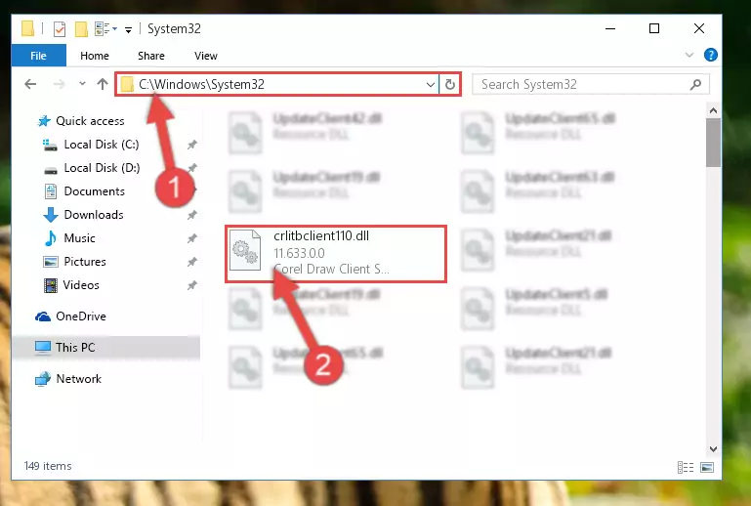Click the Downloads blue arrow icon

51,215
